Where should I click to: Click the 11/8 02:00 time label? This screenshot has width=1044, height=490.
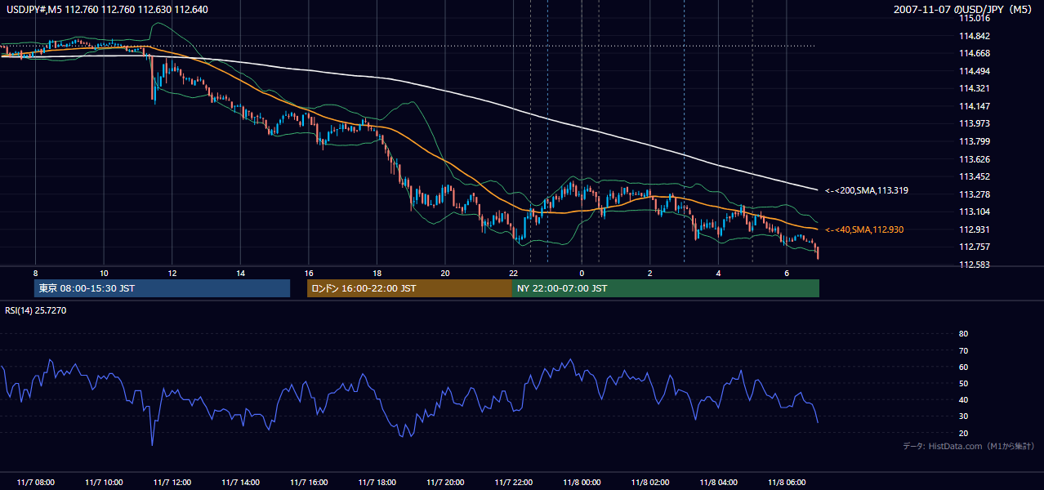pyautogui.click(x=649, y=483)
